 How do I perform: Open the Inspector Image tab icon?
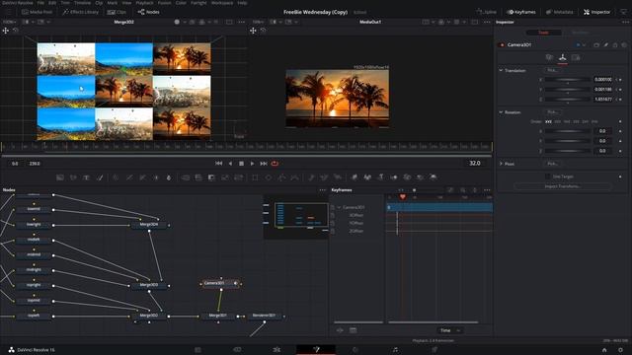(576, 58)
